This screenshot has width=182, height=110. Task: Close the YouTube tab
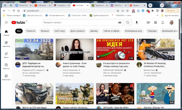(x=88, y=5)
